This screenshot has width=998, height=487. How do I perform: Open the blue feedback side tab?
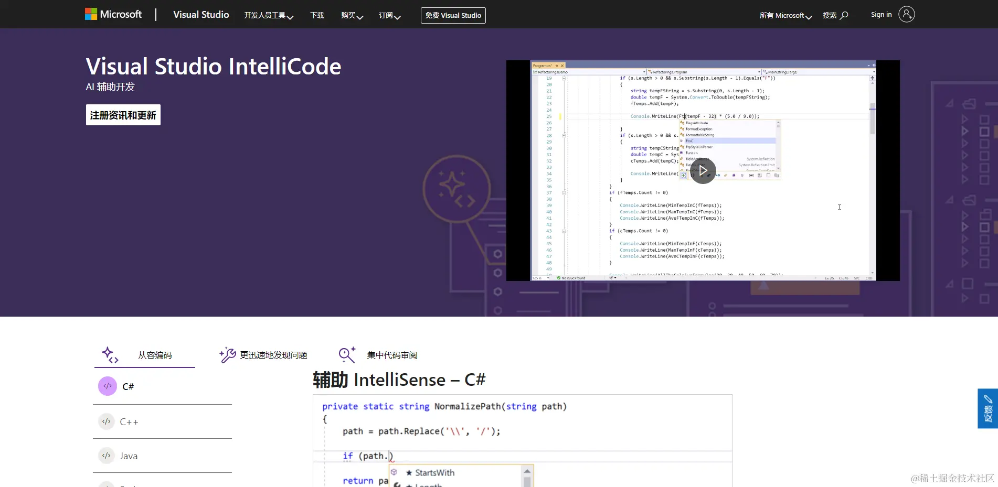[988, 408]
